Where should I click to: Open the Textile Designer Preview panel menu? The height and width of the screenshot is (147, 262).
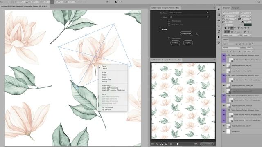(x=215, y=60)
